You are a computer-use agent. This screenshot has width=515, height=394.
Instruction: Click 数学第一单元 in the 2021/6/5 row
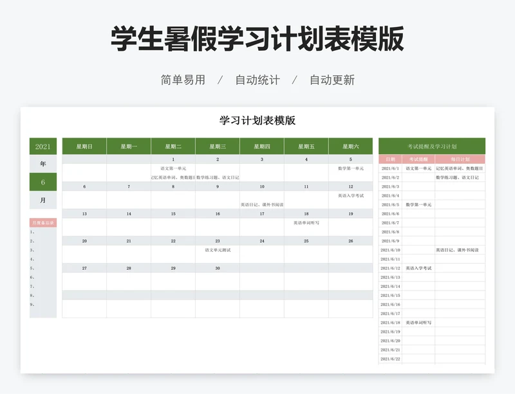(x=418, y=204)
